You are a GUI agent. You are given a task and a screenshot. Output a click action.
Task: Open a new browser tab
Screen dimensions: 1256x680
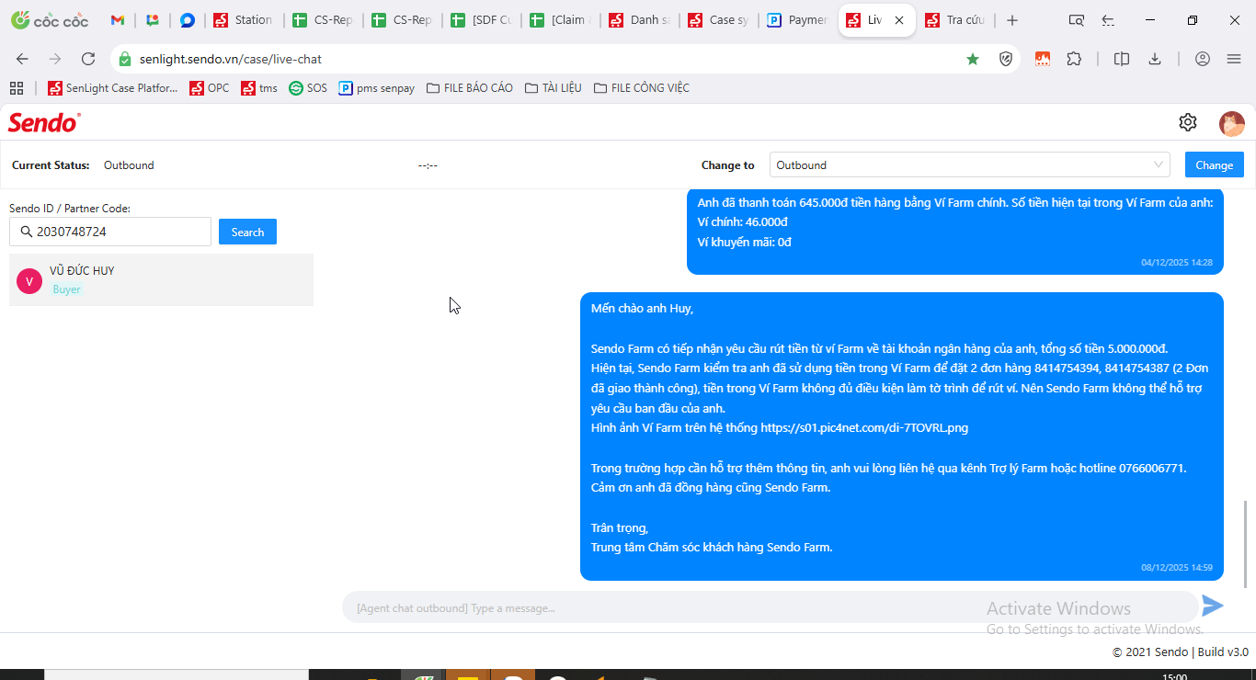pos(1012,20)
